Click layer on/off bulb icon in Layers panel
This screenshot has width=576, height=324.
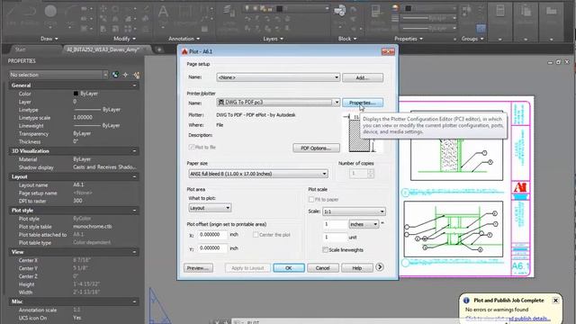point(247,8)
